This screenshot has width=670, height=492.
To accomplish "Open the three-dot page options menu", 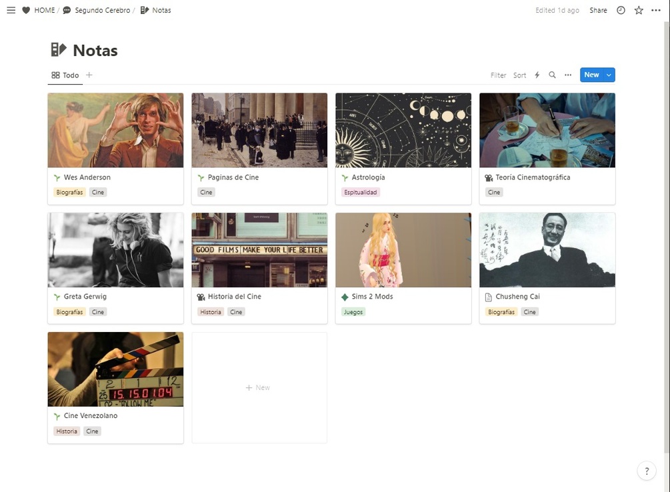I will pyautogui.click(x=656, y=10).
